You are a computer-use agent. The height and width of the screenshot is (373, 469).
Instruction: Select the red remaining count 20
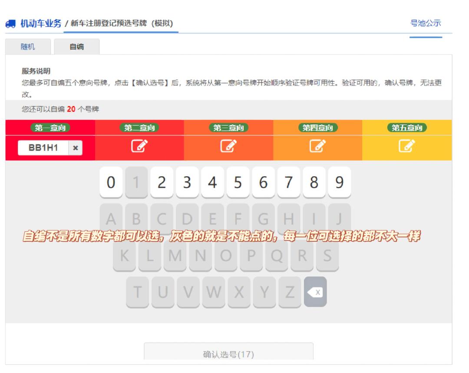[71, 109]
